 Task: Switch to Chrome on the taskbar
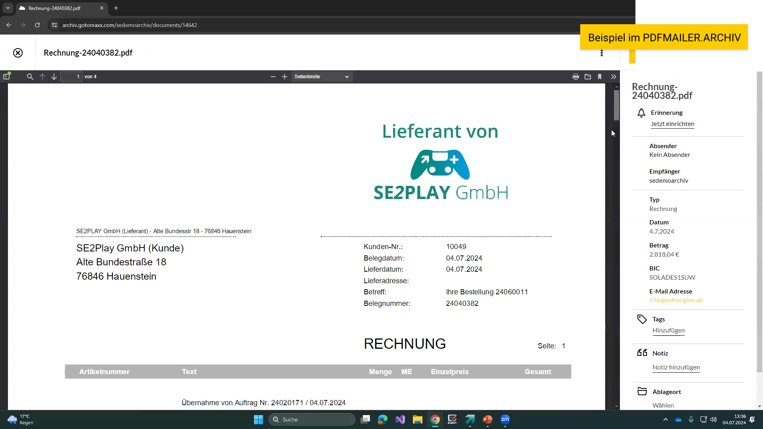[x=435, y=419]
